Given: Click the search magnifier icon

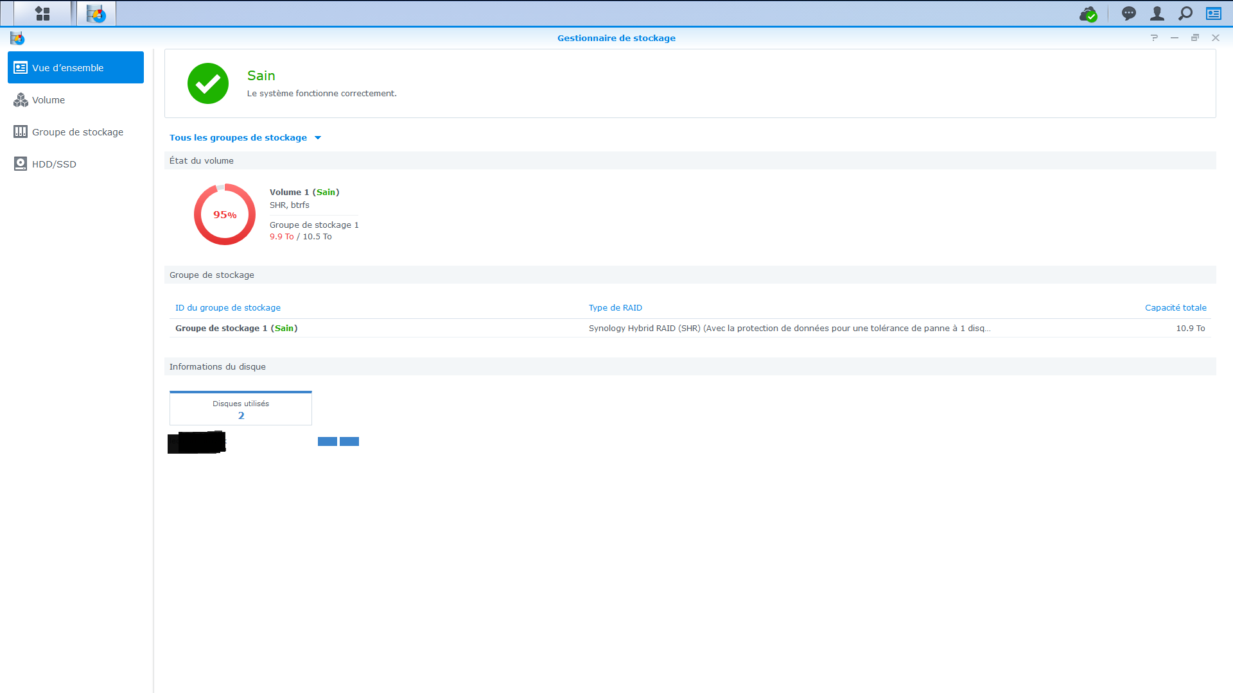Looking at the screenshot, I should 1185,13.
